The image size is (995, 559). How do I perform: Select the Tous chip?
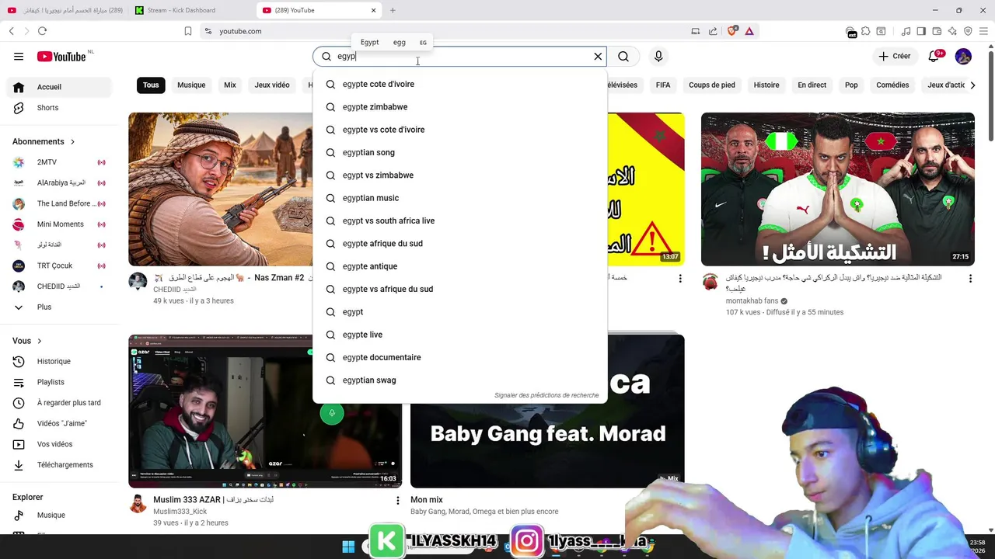(151, 85)
